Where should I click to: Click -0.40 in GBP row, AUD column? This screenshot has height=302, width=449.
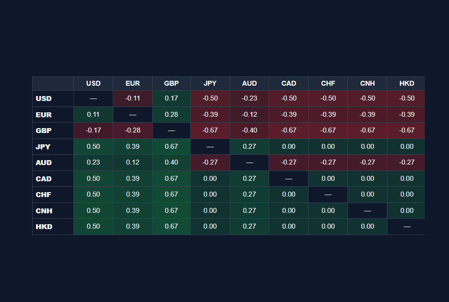point(249,131)
